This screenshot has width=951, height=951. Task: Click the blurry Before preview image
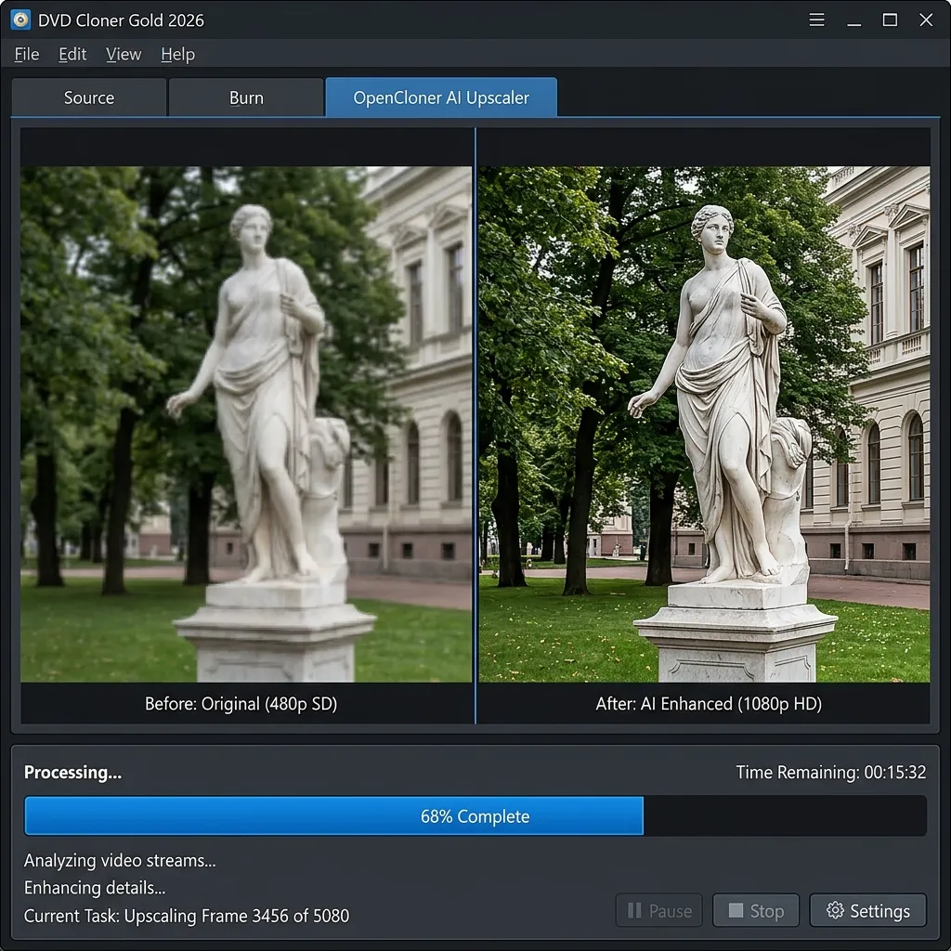pos(246,423)
